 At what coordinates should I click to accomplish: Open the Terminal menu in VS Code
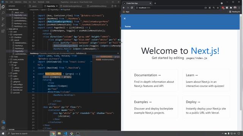point(41,2)
